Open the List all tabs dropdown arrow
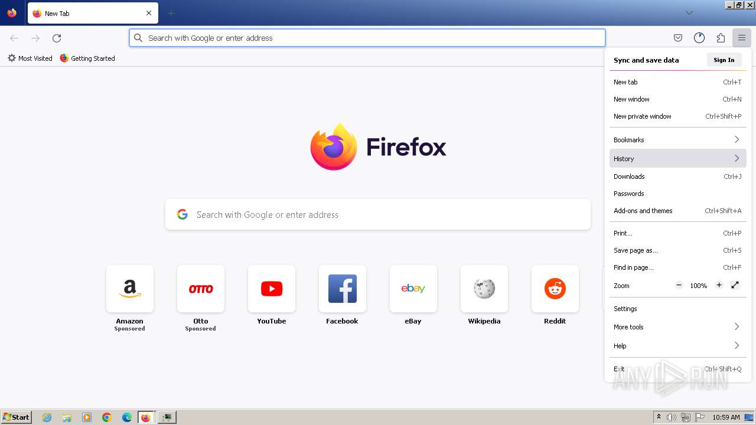The image size is (756, 425). pos(689,13)
